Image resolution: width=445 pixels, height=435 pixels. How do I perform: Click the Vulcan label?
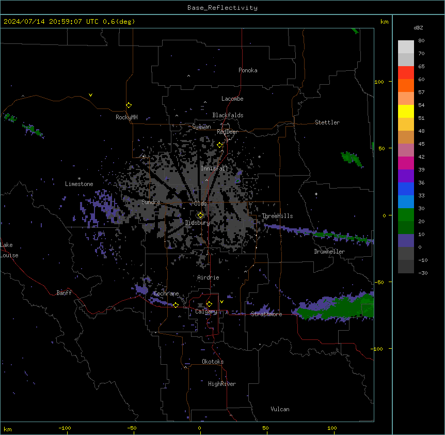coord(280,409)
